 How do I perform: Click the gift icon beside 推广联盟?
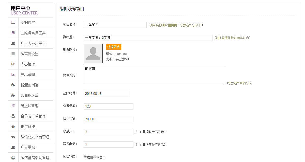(13, 127)
